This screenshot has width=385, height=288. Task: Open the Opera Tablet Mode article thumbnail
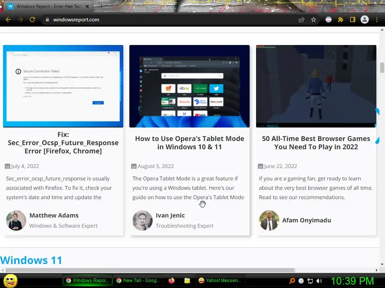point(189,86)
